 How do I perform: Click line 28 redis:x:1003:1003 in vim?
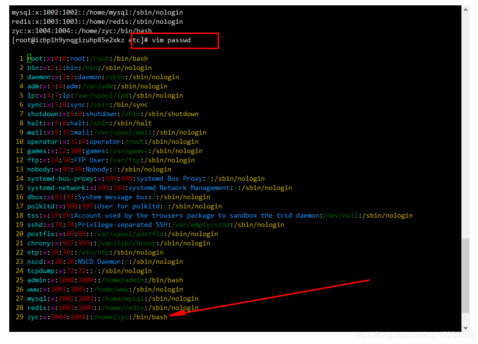pos(113,308)
